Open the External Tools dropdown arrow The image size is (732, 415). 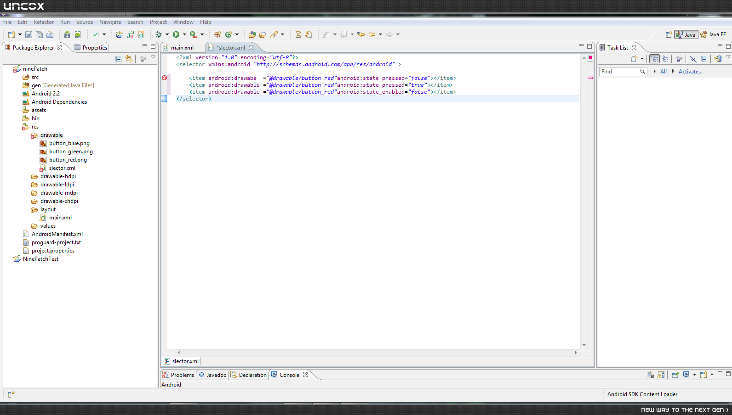tap(202, 34)
